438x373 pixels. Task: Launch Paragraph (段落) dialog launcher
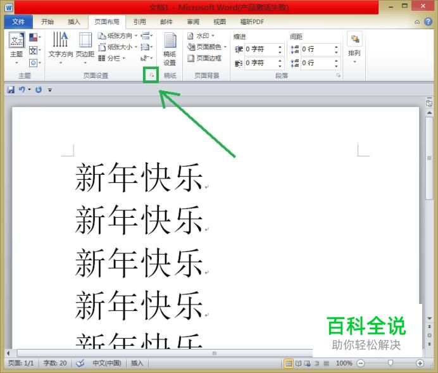pos(338,75)
